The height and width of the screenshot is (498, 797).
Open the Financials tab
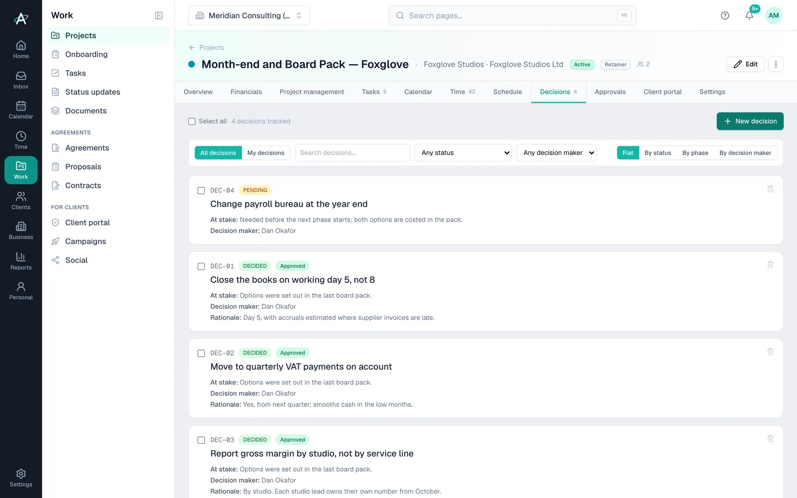[x=246, y=92]
